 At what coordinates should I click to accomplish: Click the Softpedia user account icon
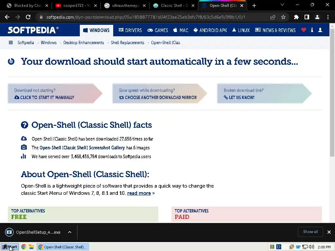click(320, 30)
